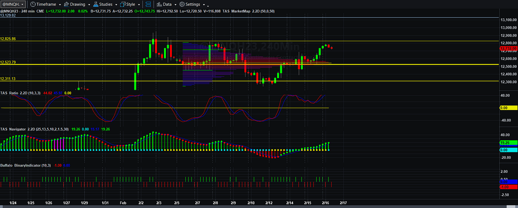The image size is (518, 208).
Task: Click the Timeframe clock icon
Action: [32, 4]
